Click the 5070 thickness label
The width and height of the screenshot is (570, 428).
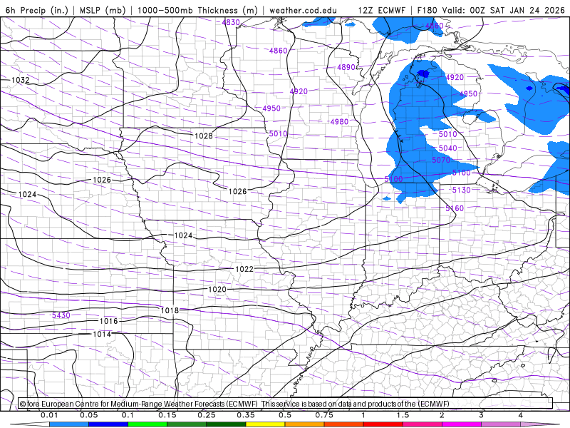tap(441, 160)
